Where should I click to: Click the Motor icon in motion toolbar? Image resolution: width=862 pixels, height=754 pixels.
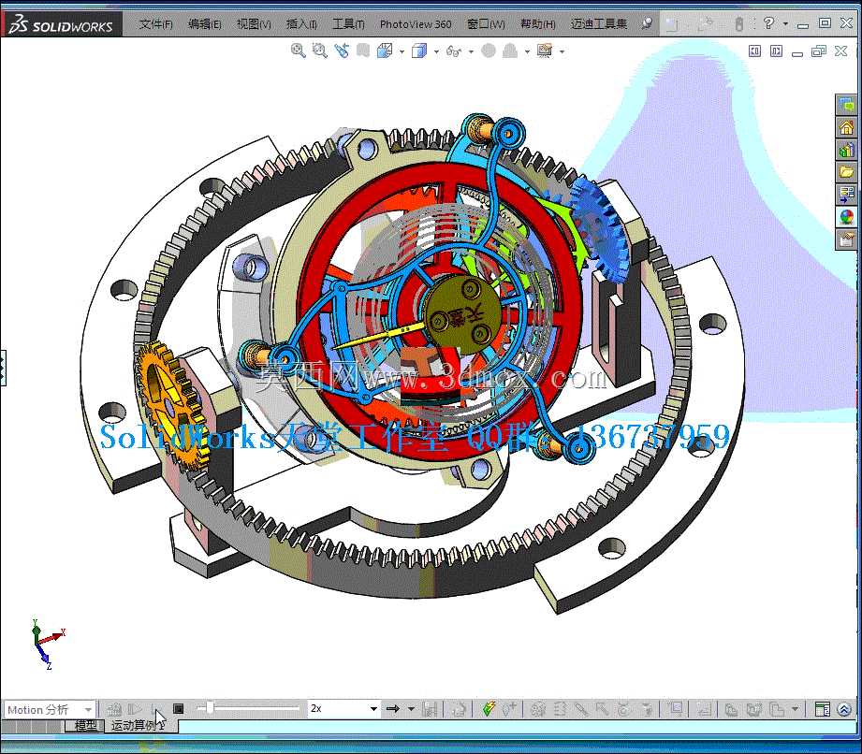point(537,709)
